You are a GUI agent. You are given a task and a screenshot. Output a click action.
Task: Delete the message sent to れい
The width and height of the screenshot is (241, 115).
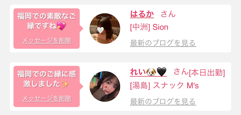click(x=47, y=98)
